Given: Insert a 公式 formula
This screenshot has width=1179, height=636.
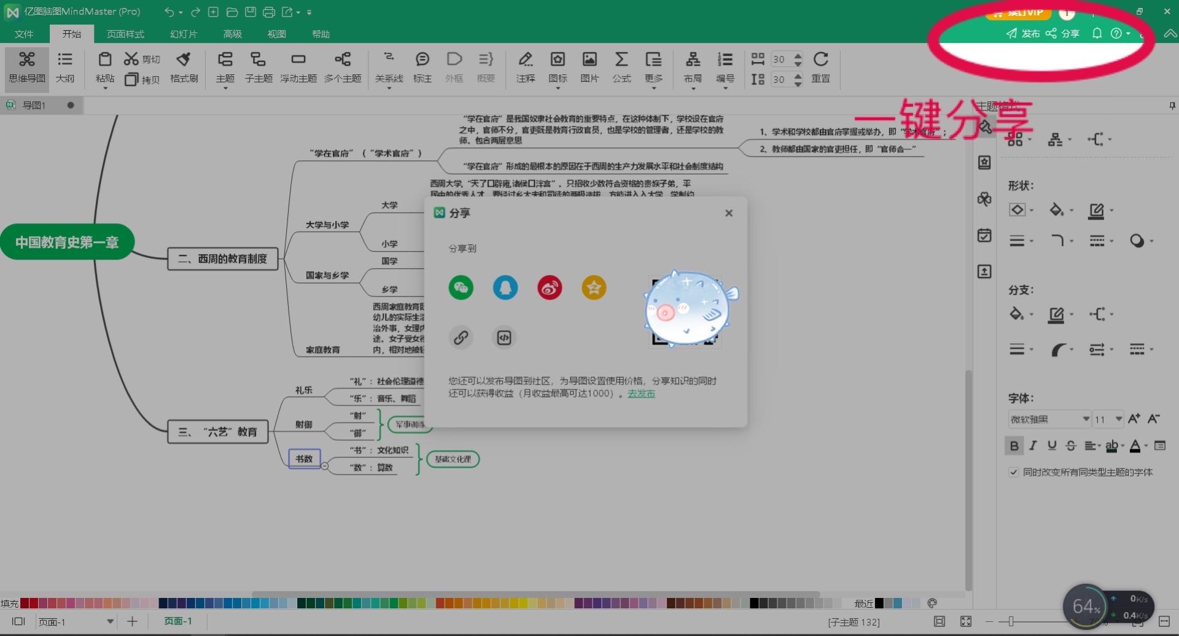Looking at the screenshot, I should coord(621,68).
